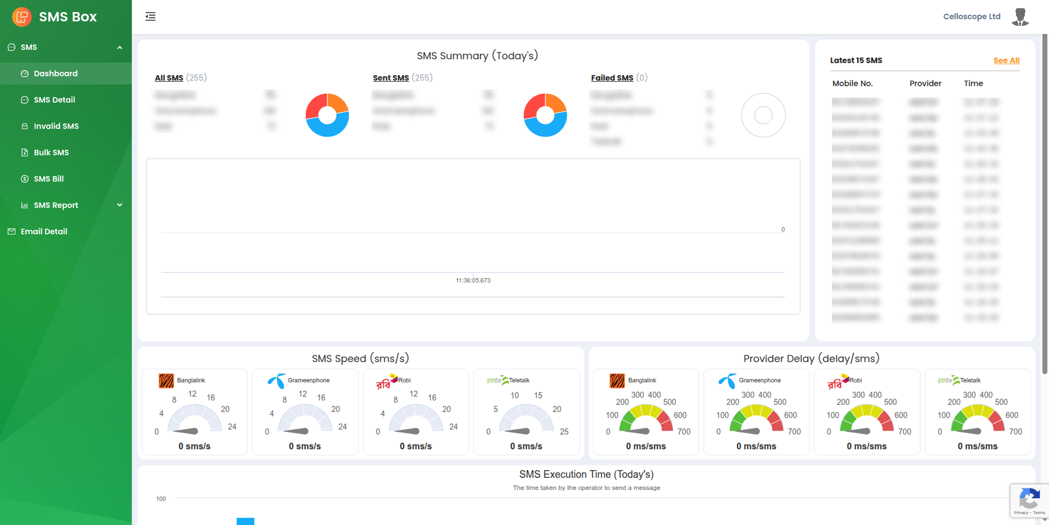Screen dimensions: 1049x525
Task: Click blue segment of All SMS donut
Action: (x=328, y=129)
